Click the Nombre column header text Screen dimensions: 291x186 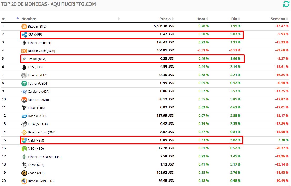click(x=29, y=19)
